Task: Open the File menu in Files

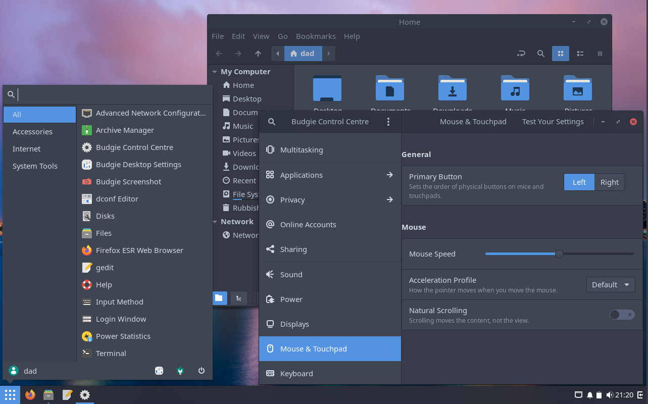Action: click(x=218, y=36)
